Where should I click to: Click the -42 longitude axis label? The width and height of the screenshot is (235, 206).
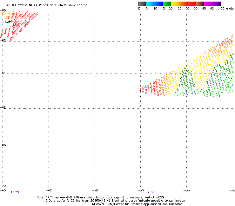coord(49,190)
